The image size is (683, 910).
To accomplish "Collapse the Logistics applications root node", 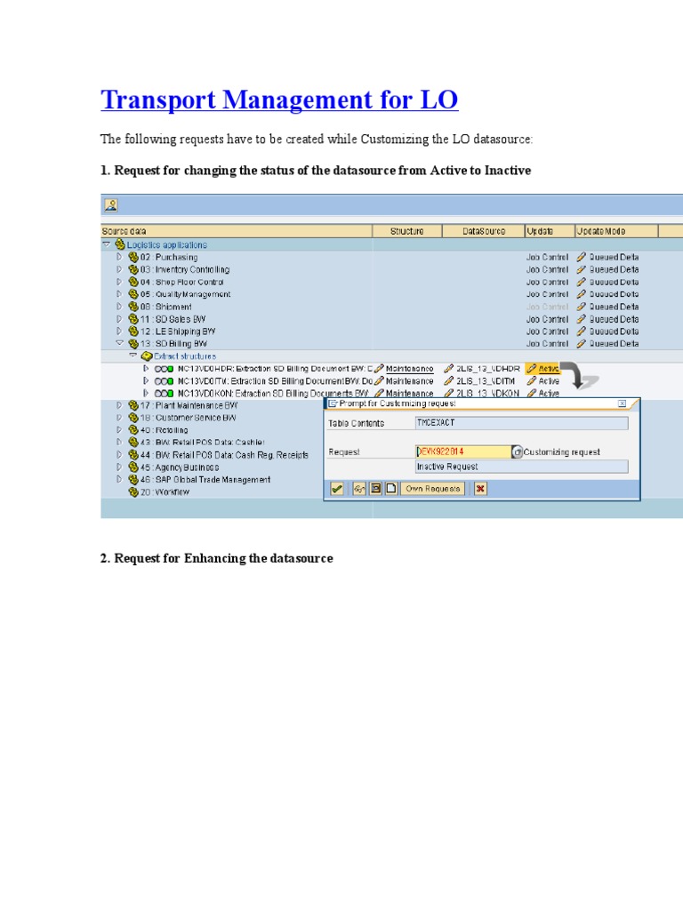I will tap(107, 245).
